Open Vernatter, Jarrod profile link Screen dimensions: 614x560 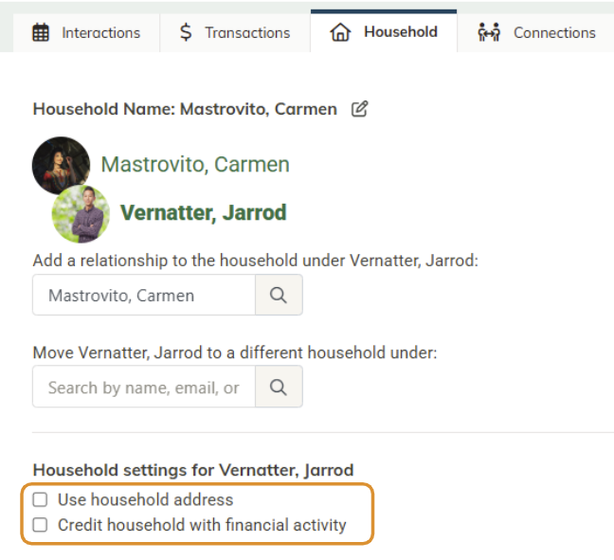pos(203,212)
